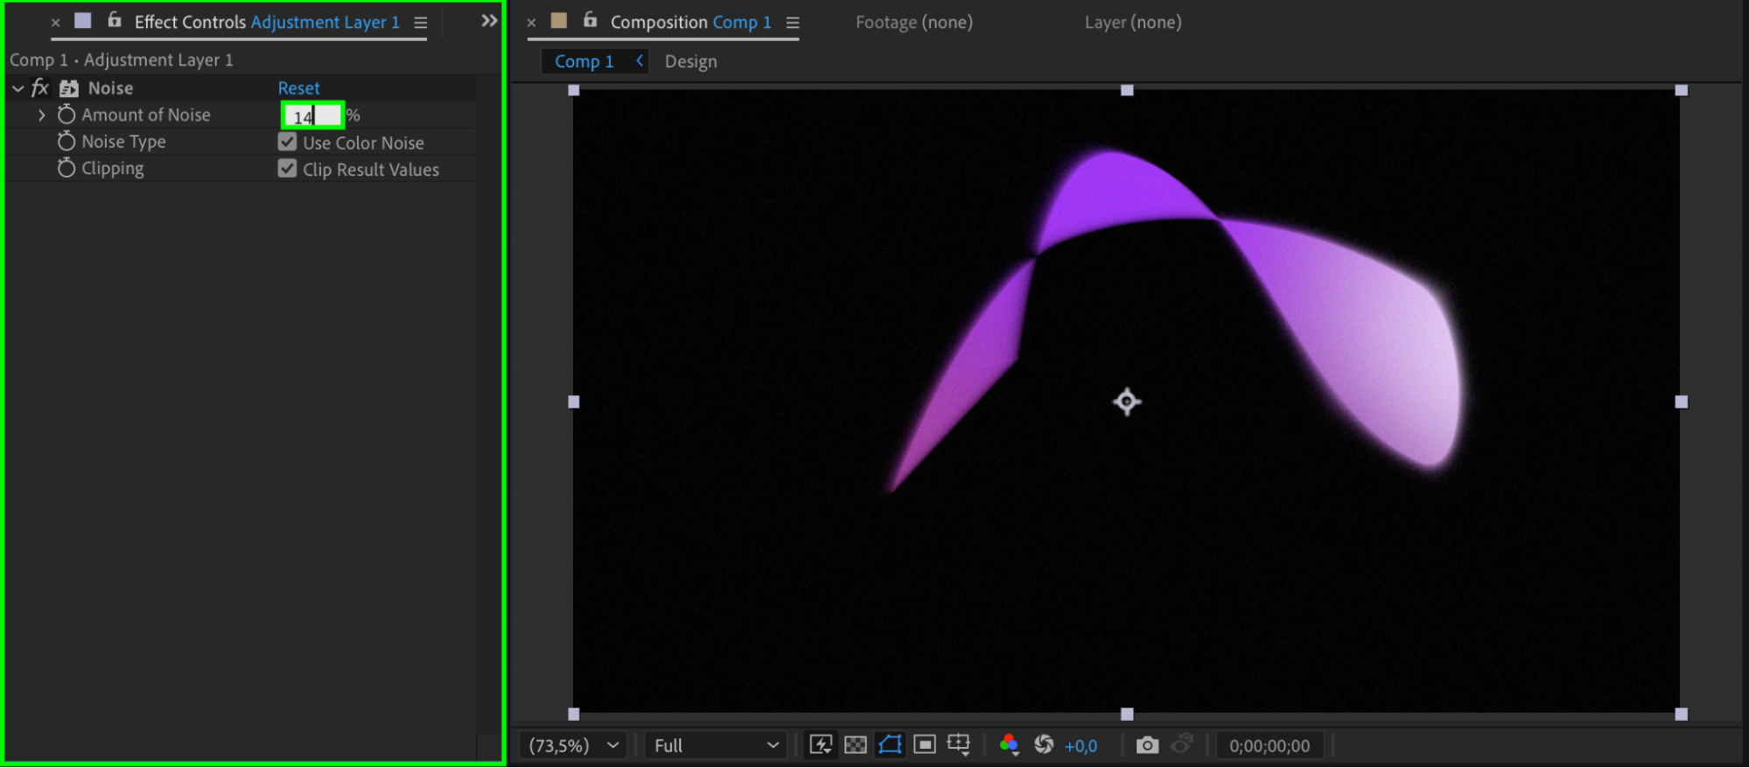Switch to the Layer (none) tab
The width and height of the screenshot is (1749, 768).
pyautogui.click(x=1132, y=22)
